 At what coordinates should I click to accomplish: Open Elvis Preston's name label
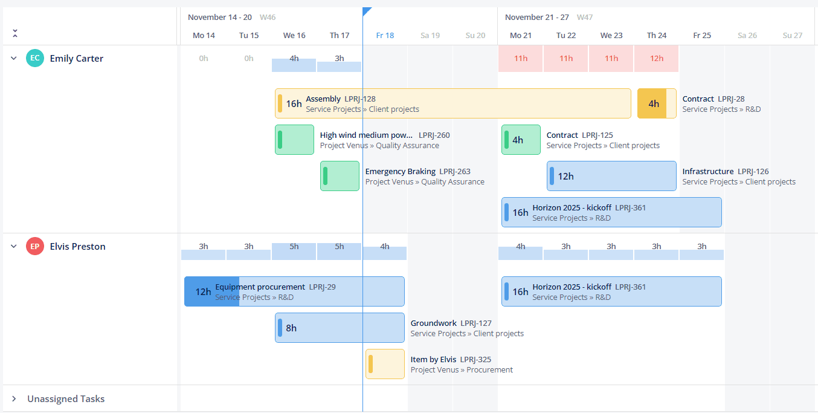coord(77,247)
